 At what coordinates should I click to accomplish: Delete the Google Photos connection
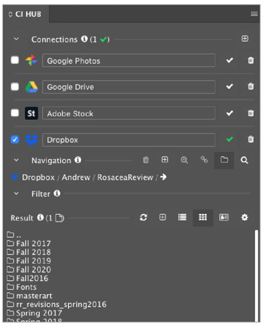tap(250, 60)
